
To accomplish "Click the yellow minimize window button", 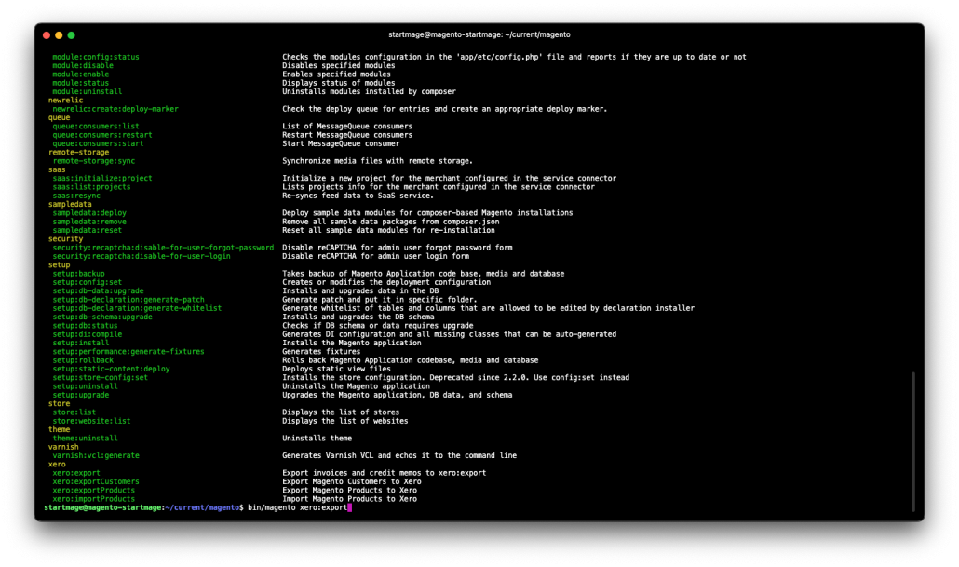I will pos(59,35).
